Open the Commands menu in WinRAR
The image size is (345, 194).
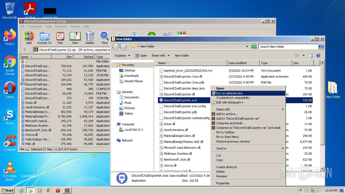click(x=35, y=26)
